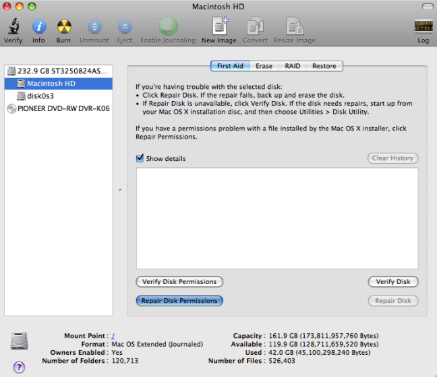The height and width of the screenshot is (377, 437).
Task: Click the Format value Mac OS Extended (Journaled)
Action: [157, 344]
